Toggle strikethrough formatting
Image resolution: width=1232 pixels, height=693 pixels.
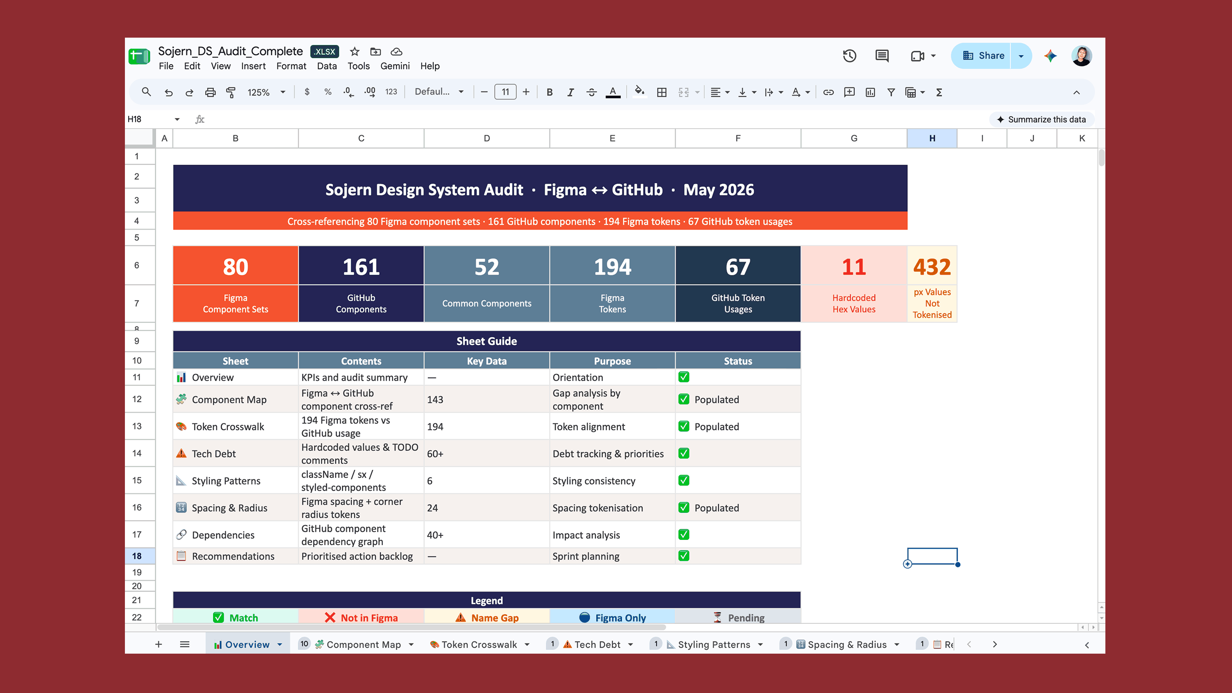point(592,92)
